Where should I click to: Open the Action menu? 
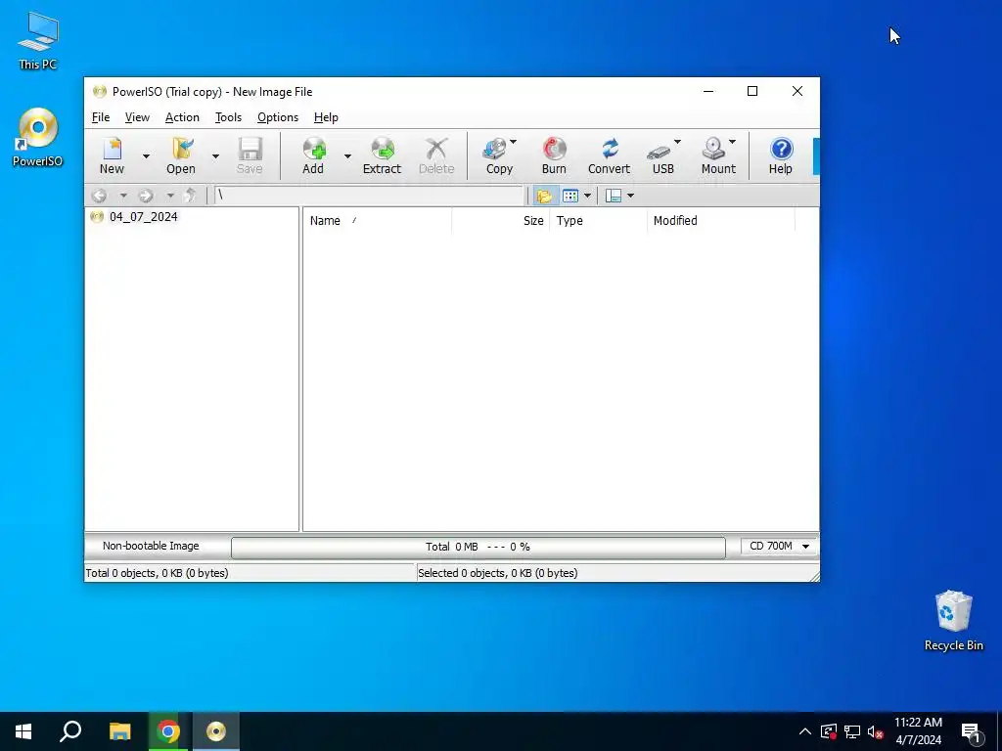point(182,117)
